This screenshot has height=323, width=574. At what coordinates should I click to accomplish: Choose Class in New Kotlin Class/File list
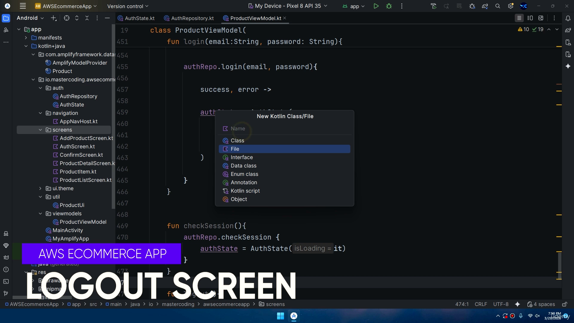(x=284, y=141)
